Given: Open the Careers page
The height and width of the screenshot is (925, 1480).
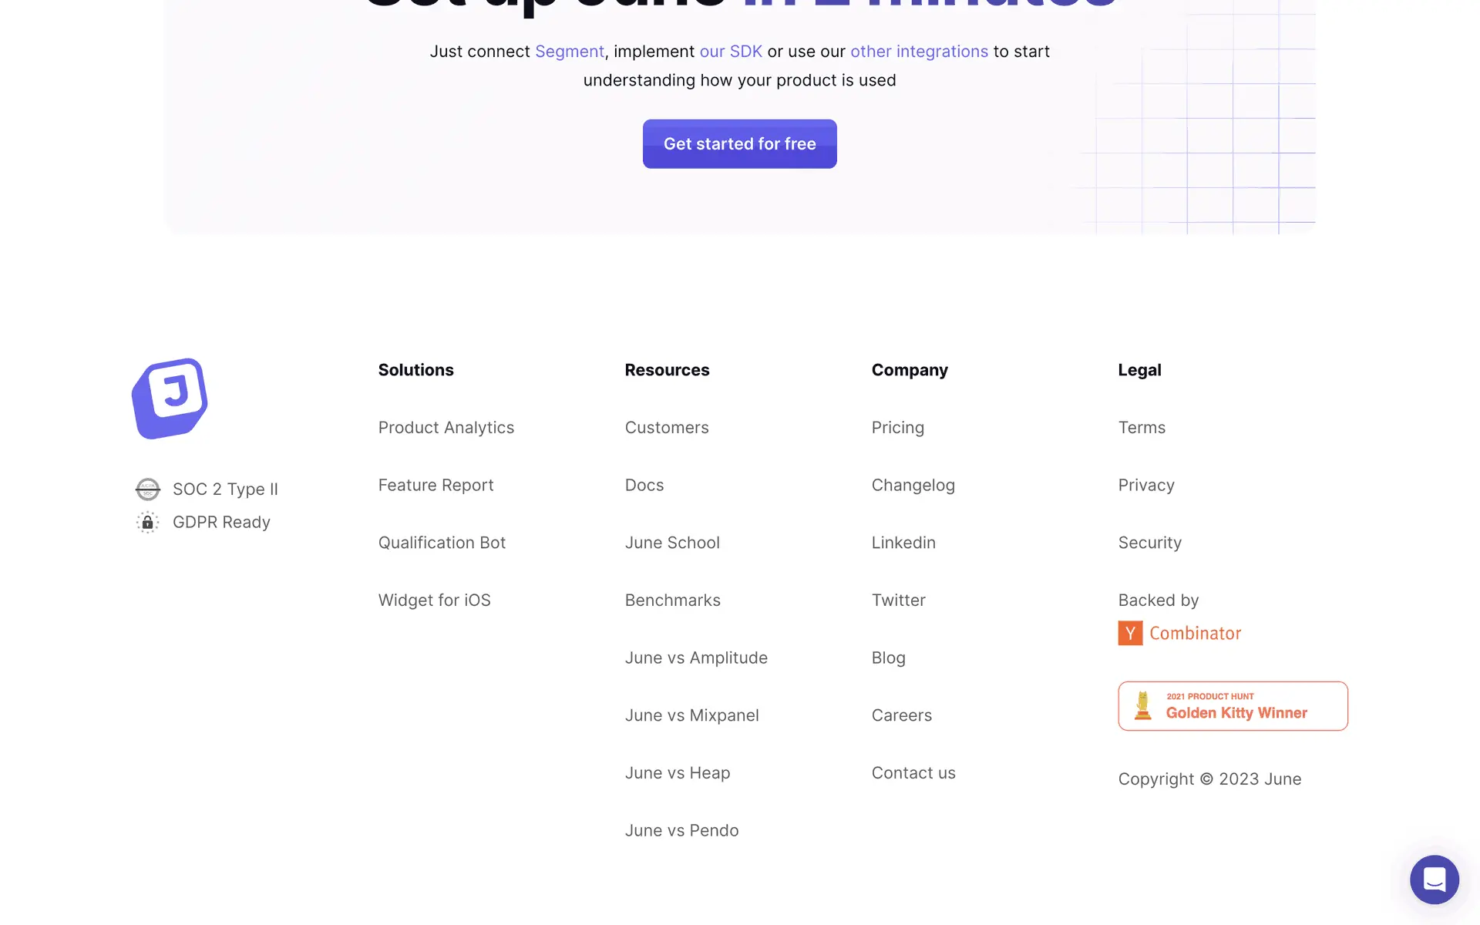Looking at the screenshot, I should click(x=901, y=715).
